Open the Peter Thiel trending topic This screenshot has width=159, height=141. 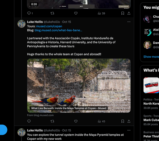[151, 136]
